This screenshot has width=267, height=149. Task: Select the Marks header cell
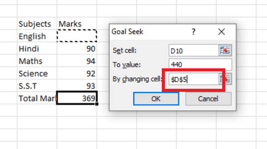[x=77, y=23]
